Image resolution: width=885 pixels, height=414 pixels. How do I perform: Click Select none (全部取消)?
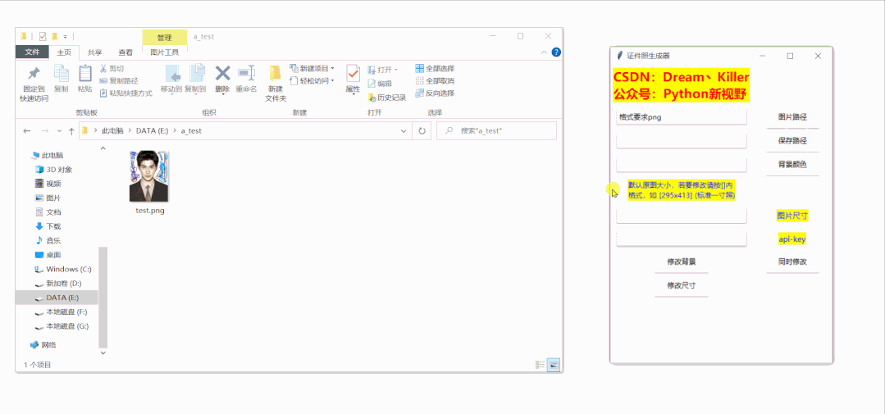435,80
